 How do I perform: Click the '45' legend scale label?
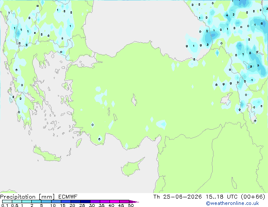click(121, 205)
